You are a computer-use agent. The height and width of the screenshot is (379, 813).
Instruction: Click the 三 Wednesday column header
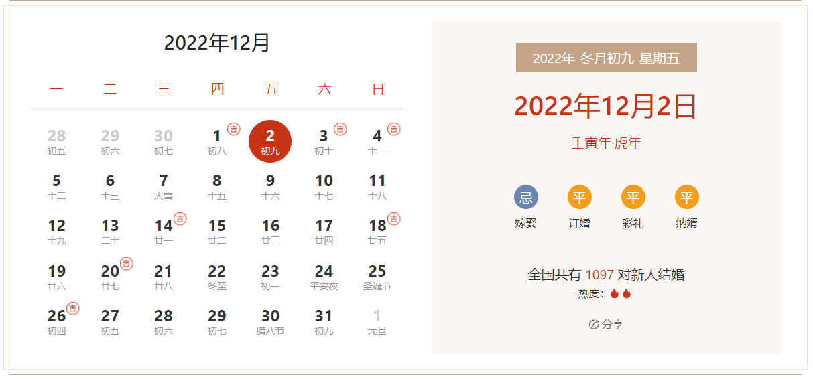164,89
